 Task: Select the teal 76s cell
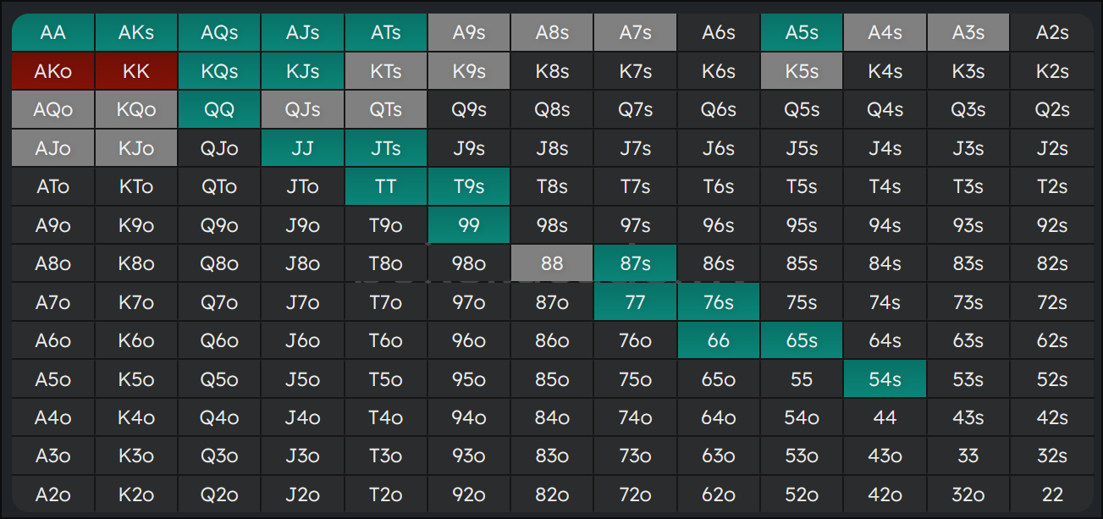718,303
